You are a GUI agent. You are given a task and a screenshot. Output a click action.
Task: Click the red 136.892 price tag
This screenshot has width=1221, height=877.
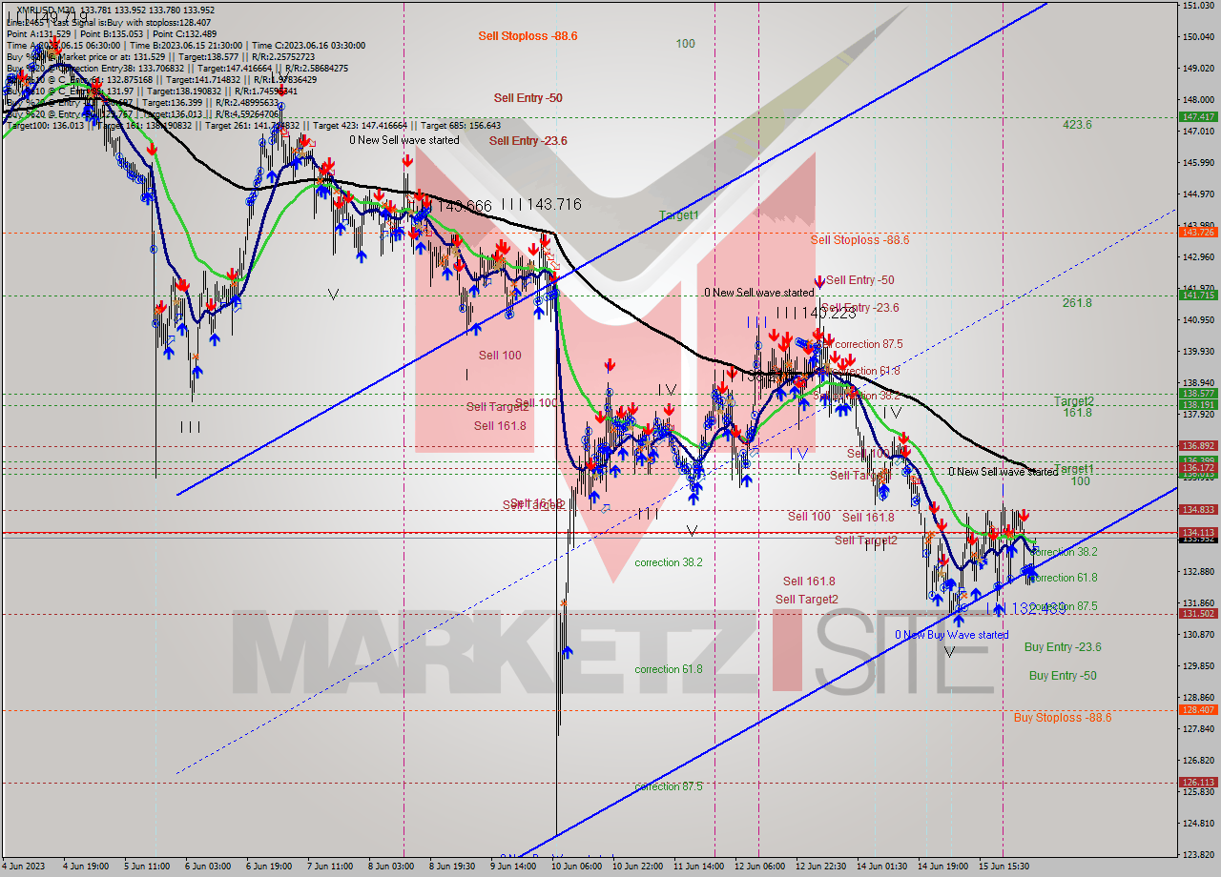(1198, 445)
